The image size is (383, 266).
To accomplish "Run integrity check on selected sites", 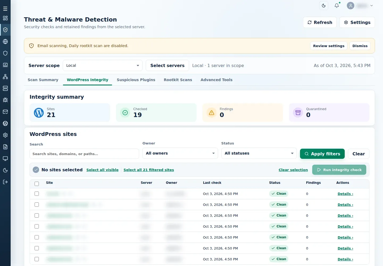I will pos(339,170).
